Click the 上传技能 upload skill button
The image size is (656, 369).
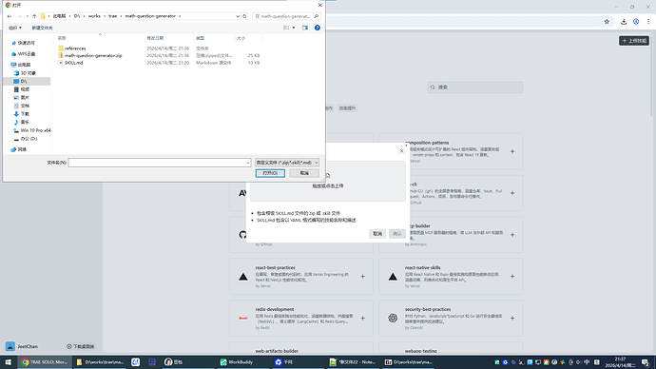click(634, 41)
